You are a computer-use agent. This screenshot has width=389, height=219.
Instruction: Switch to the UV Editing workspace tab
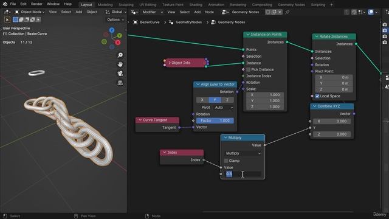(x=148, y=4)
